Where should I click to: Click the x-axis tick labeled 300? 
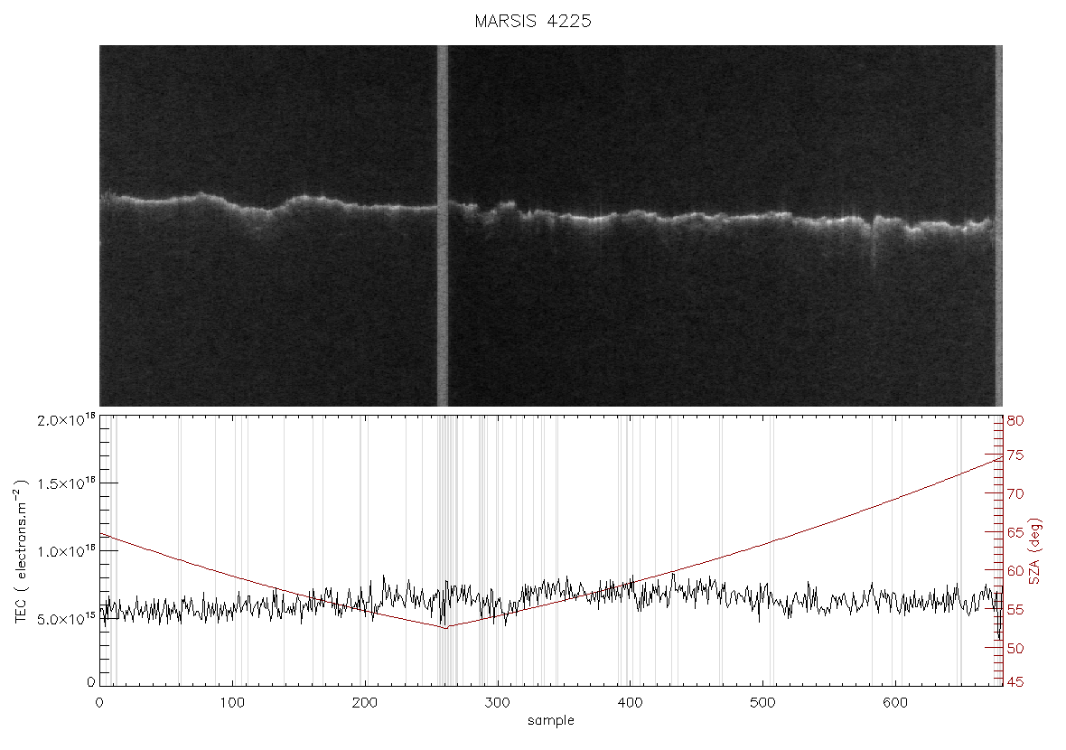[x=497, y=703]
